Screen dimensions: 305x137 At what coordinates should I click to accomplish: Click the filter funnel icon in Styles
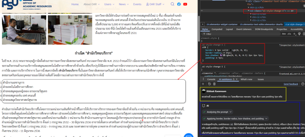click(204, 34)
